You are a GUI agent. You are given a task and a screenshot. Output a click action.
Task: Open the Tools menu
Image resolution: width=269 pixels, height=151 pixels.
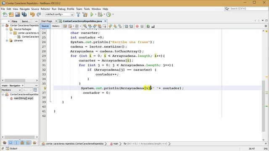(x=87, y=9)
